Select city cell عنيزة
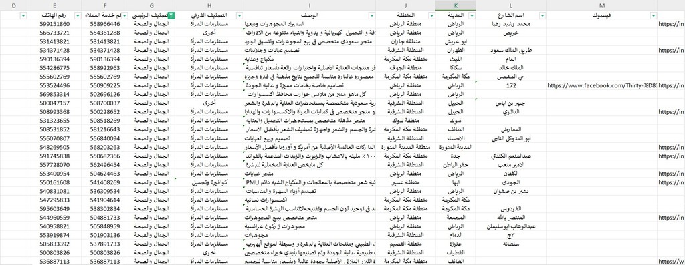 point(456,244)
